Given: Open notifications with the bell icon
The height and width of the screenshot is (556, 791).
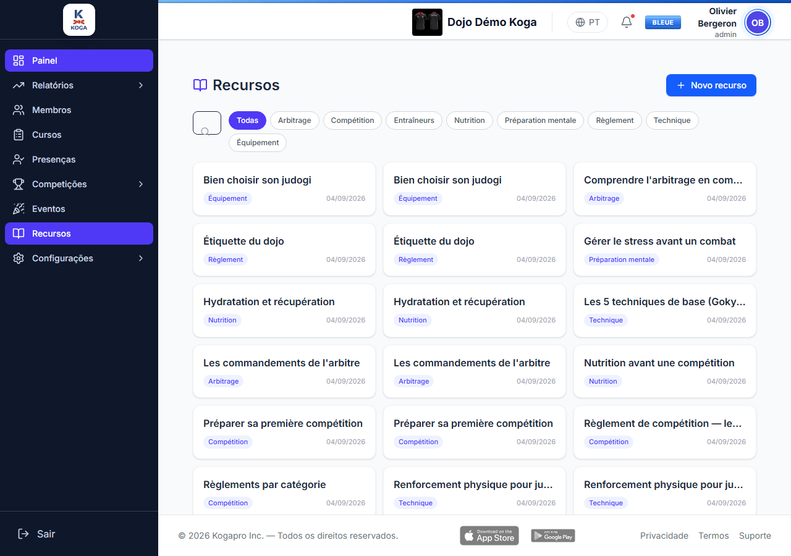Looking at the screenshot, I should point(627,22).
